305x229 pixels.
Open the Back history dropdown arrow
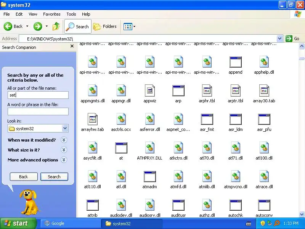[27, 26]
